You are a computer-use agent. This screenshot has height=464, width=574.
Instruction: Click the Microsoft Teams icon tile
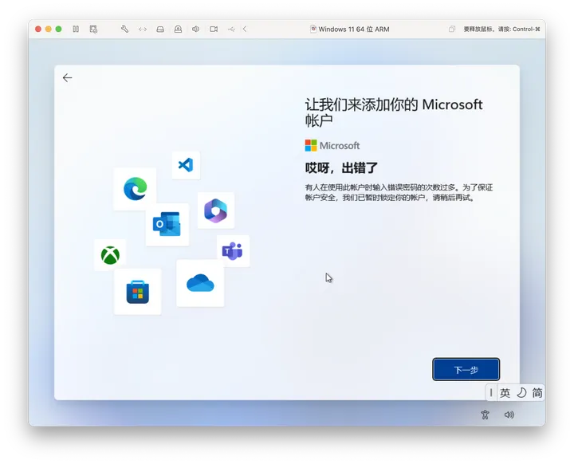coord(233,251)
